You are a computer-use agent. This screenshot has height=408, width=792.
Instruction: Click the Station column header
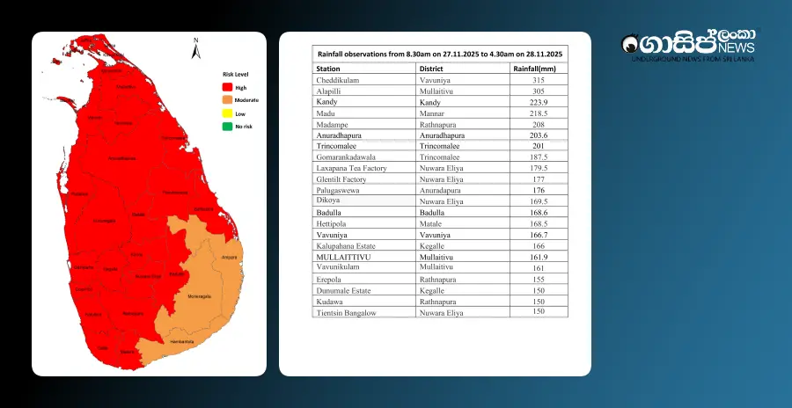pyautogui.click(x=328, y=68)
